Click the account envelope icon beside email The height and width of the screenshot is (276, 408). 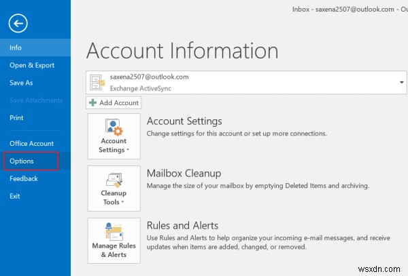[x=99, y=81]
